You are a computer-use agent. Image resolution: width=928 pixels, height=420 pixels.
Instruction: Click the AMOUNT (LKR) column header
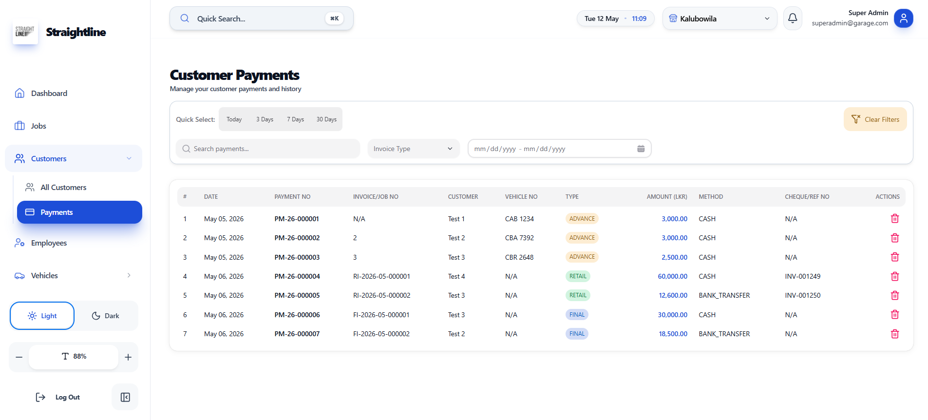coord(667,197)
